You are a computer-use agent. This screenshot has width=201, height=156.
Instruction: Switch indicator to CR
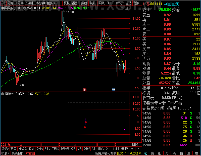73,149
